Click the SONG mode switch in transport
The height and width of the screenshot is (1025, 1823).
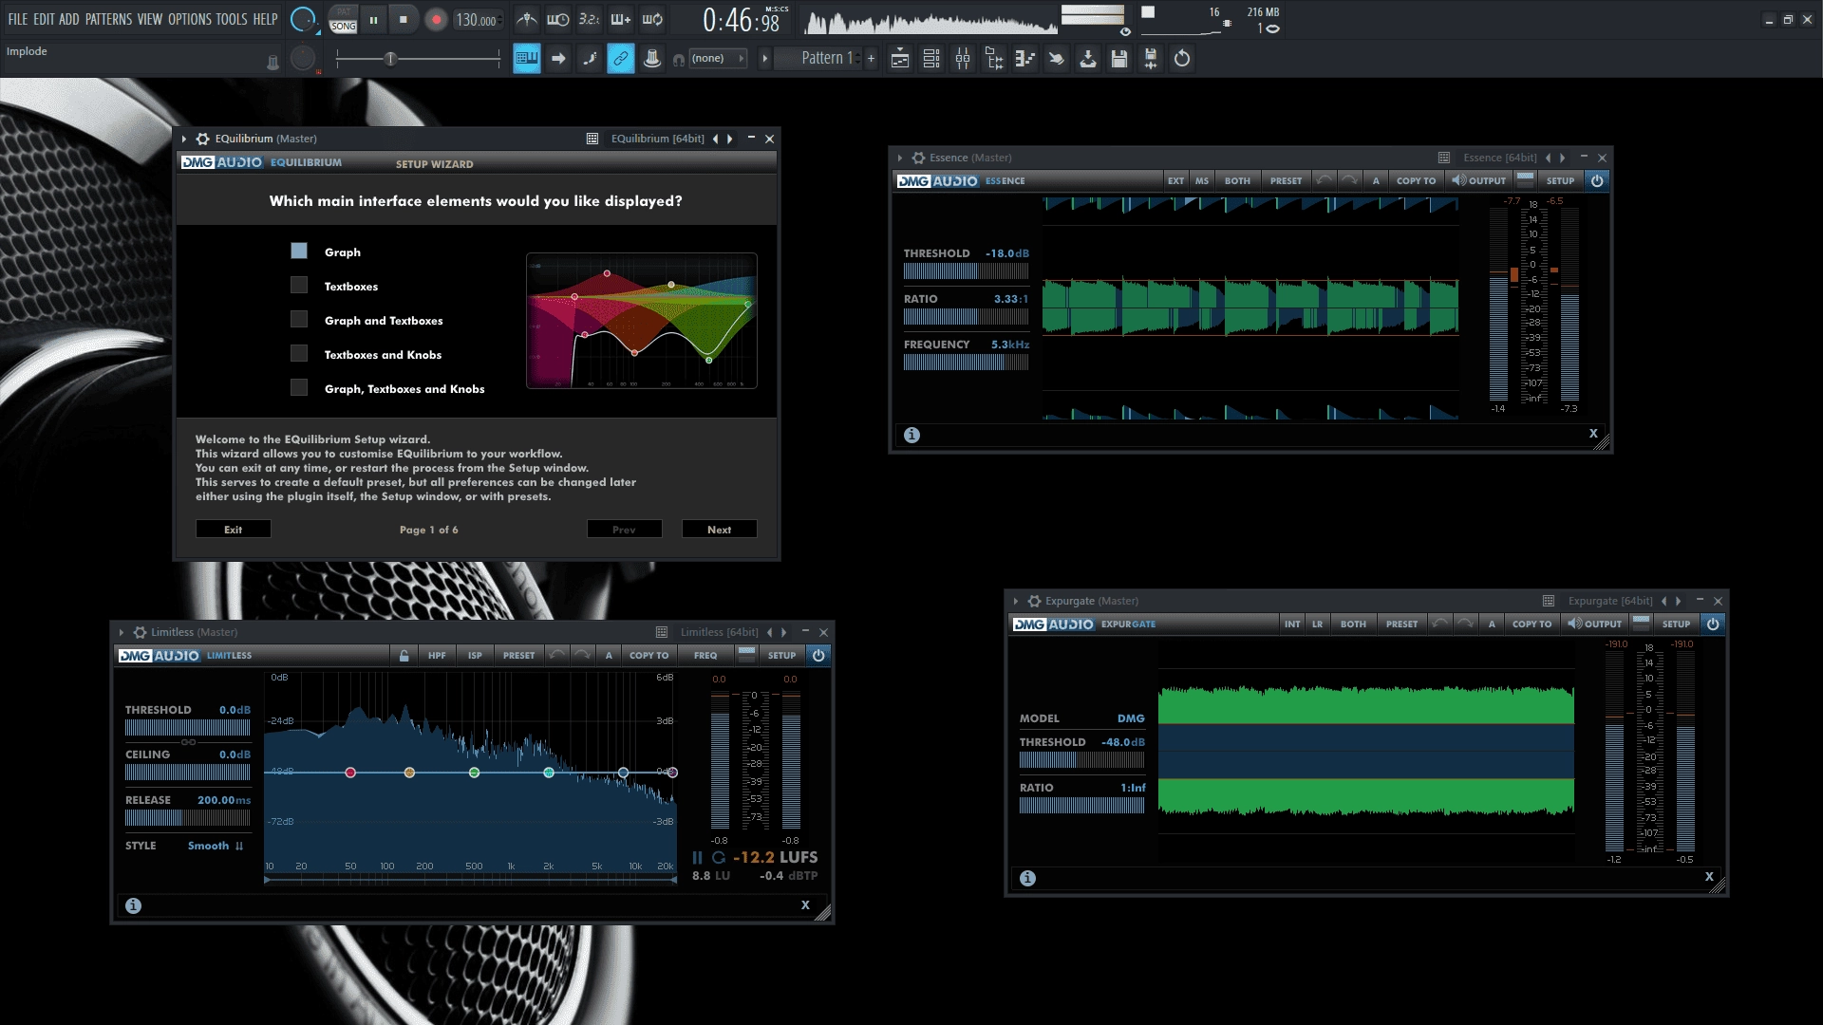(342, 19)
